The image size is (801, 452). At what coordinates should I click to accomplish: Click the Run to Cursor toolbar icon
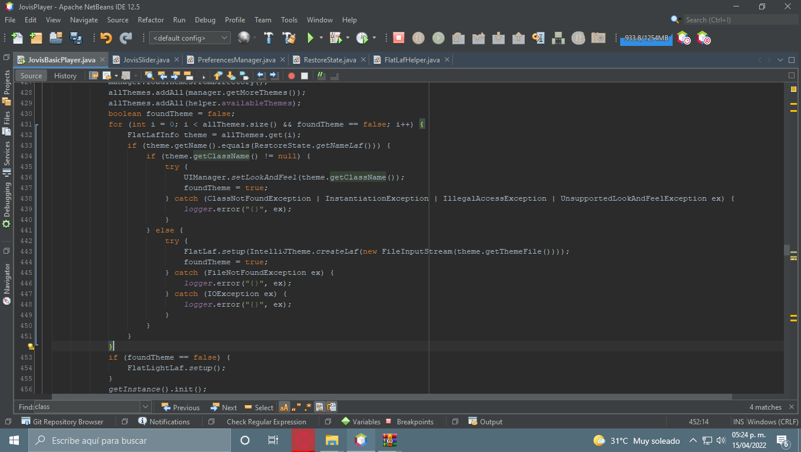pyautogui.click(x=538, y=38)
